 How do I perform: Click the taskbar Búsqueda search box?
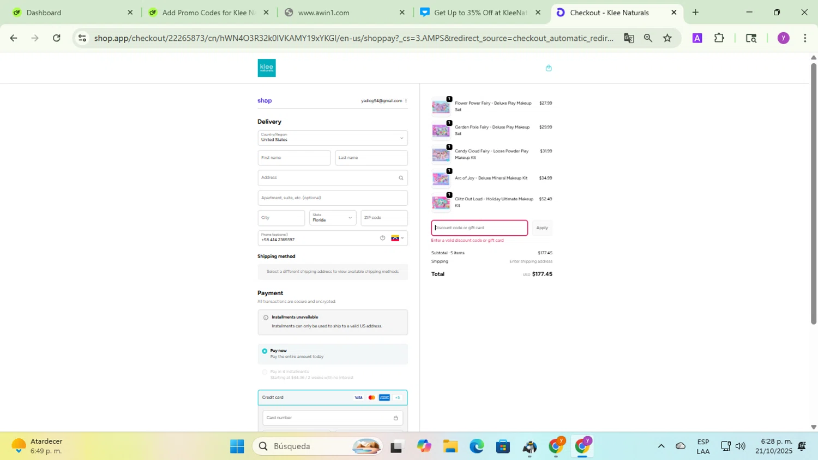(317, 447)
